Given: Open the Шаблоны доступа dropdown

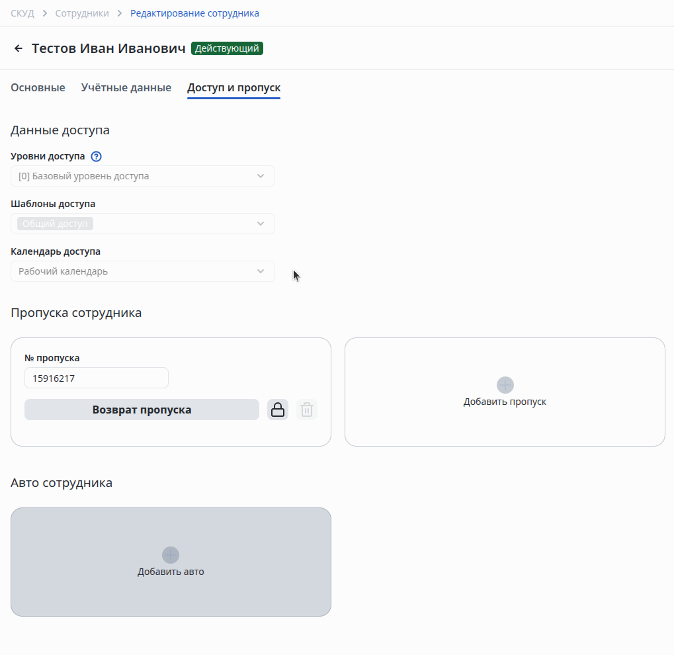Looking at the screenshot, I should tap(261, 224).
